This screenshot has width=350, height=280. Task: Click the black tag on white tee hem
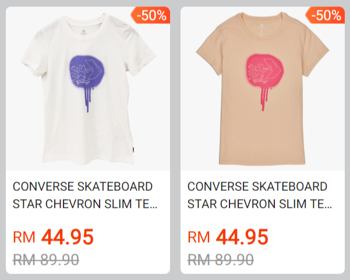click(x=133, y=150)
